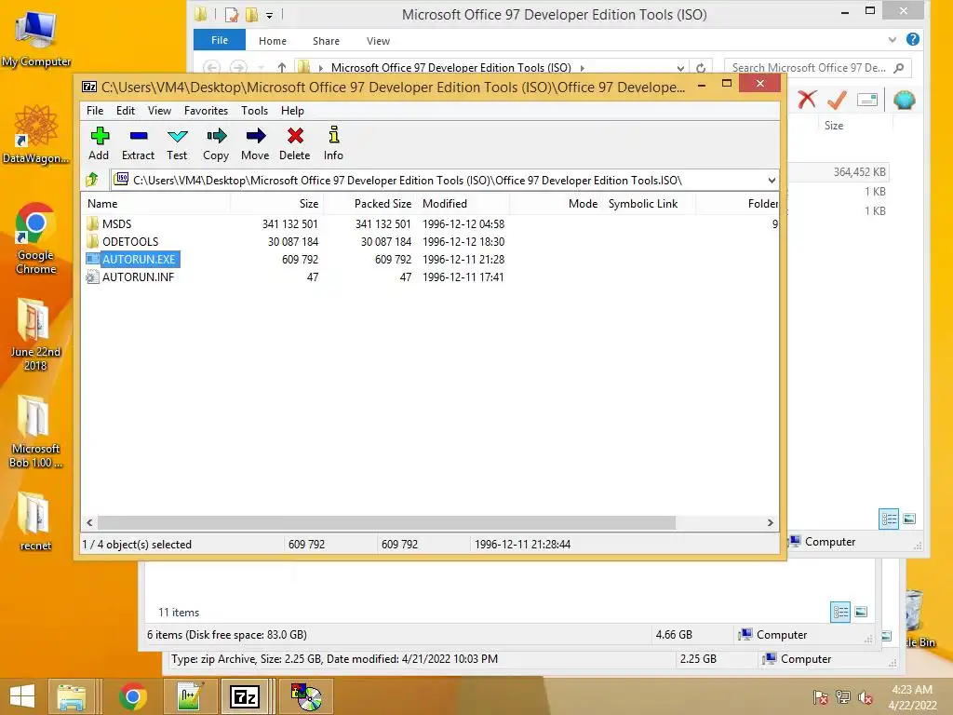The width and height of the screenshot is (953, 715).
Task: Click the Explorer refresh button
Action: coord(701,68)
